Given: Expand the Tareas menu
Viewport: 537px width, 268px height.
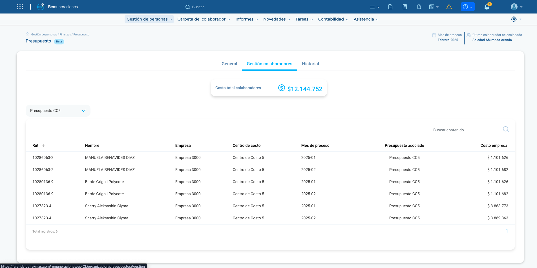Looking at the screenshot, I should (304, 19).
